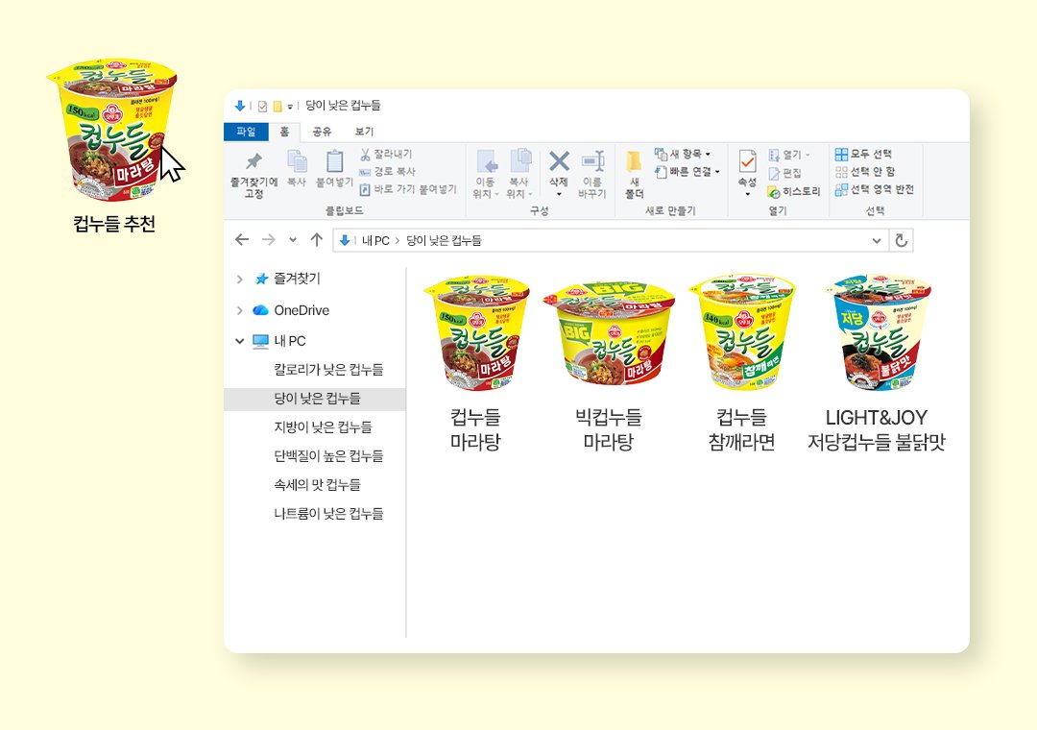Image resolution: width=1037 pixels, height=730 pixels.
Task: Open folder 지방이 낮은 컵누들
Action: 323,426
